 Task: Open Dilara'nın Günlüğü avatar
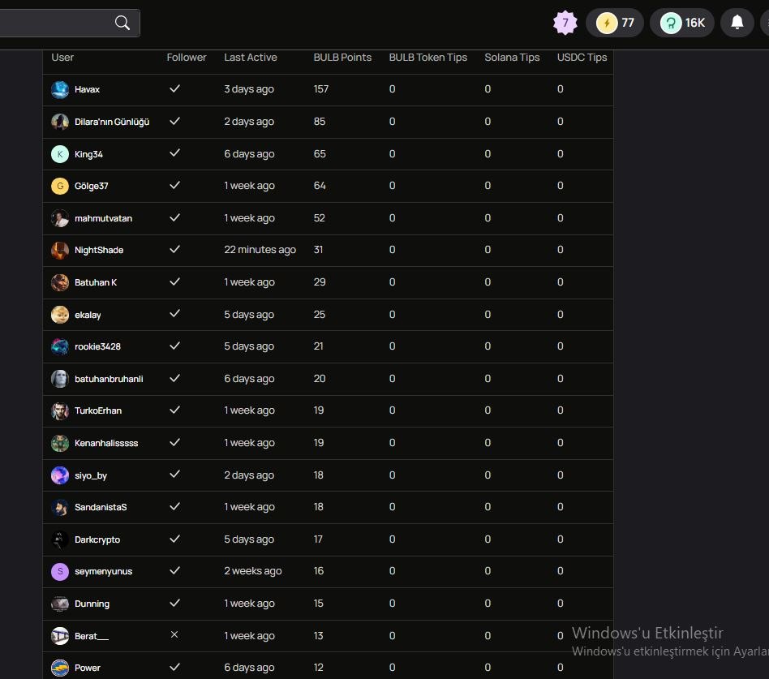(x=60, y=122)
